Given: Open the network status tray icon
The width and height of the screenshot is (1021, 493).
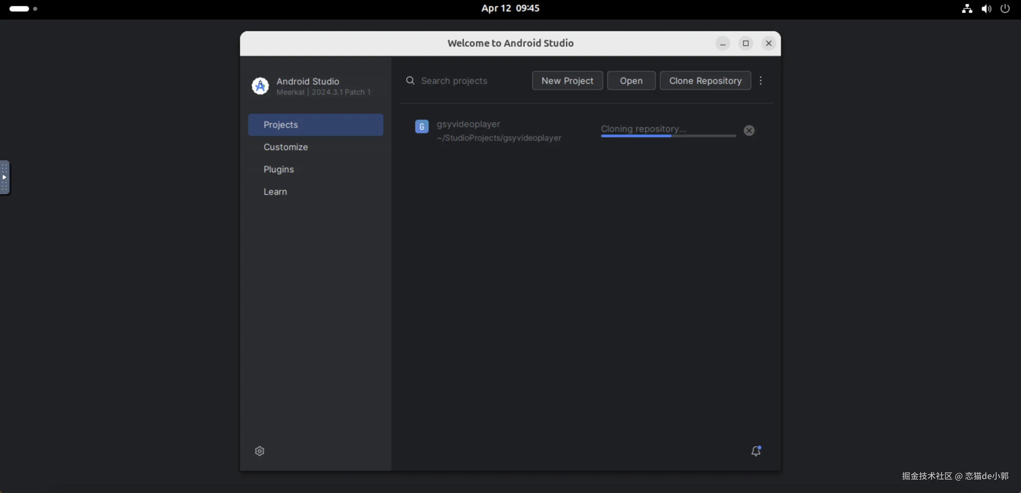Looking at the screenshot, I should (x=967, y=8).
